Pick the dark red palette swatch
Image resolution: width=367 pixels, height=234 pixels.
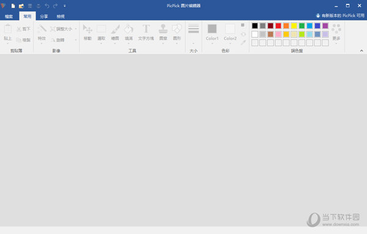270,26
